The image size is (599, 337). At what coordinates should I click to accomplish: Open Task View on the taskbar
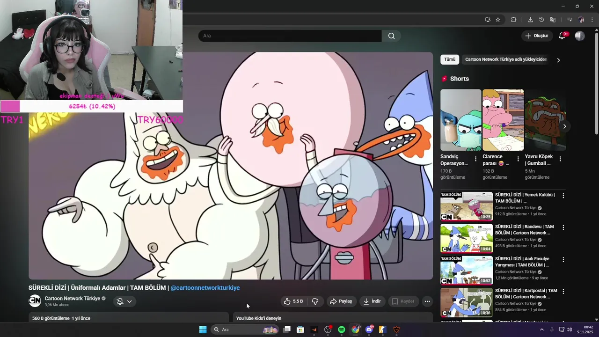click(287, 330)
